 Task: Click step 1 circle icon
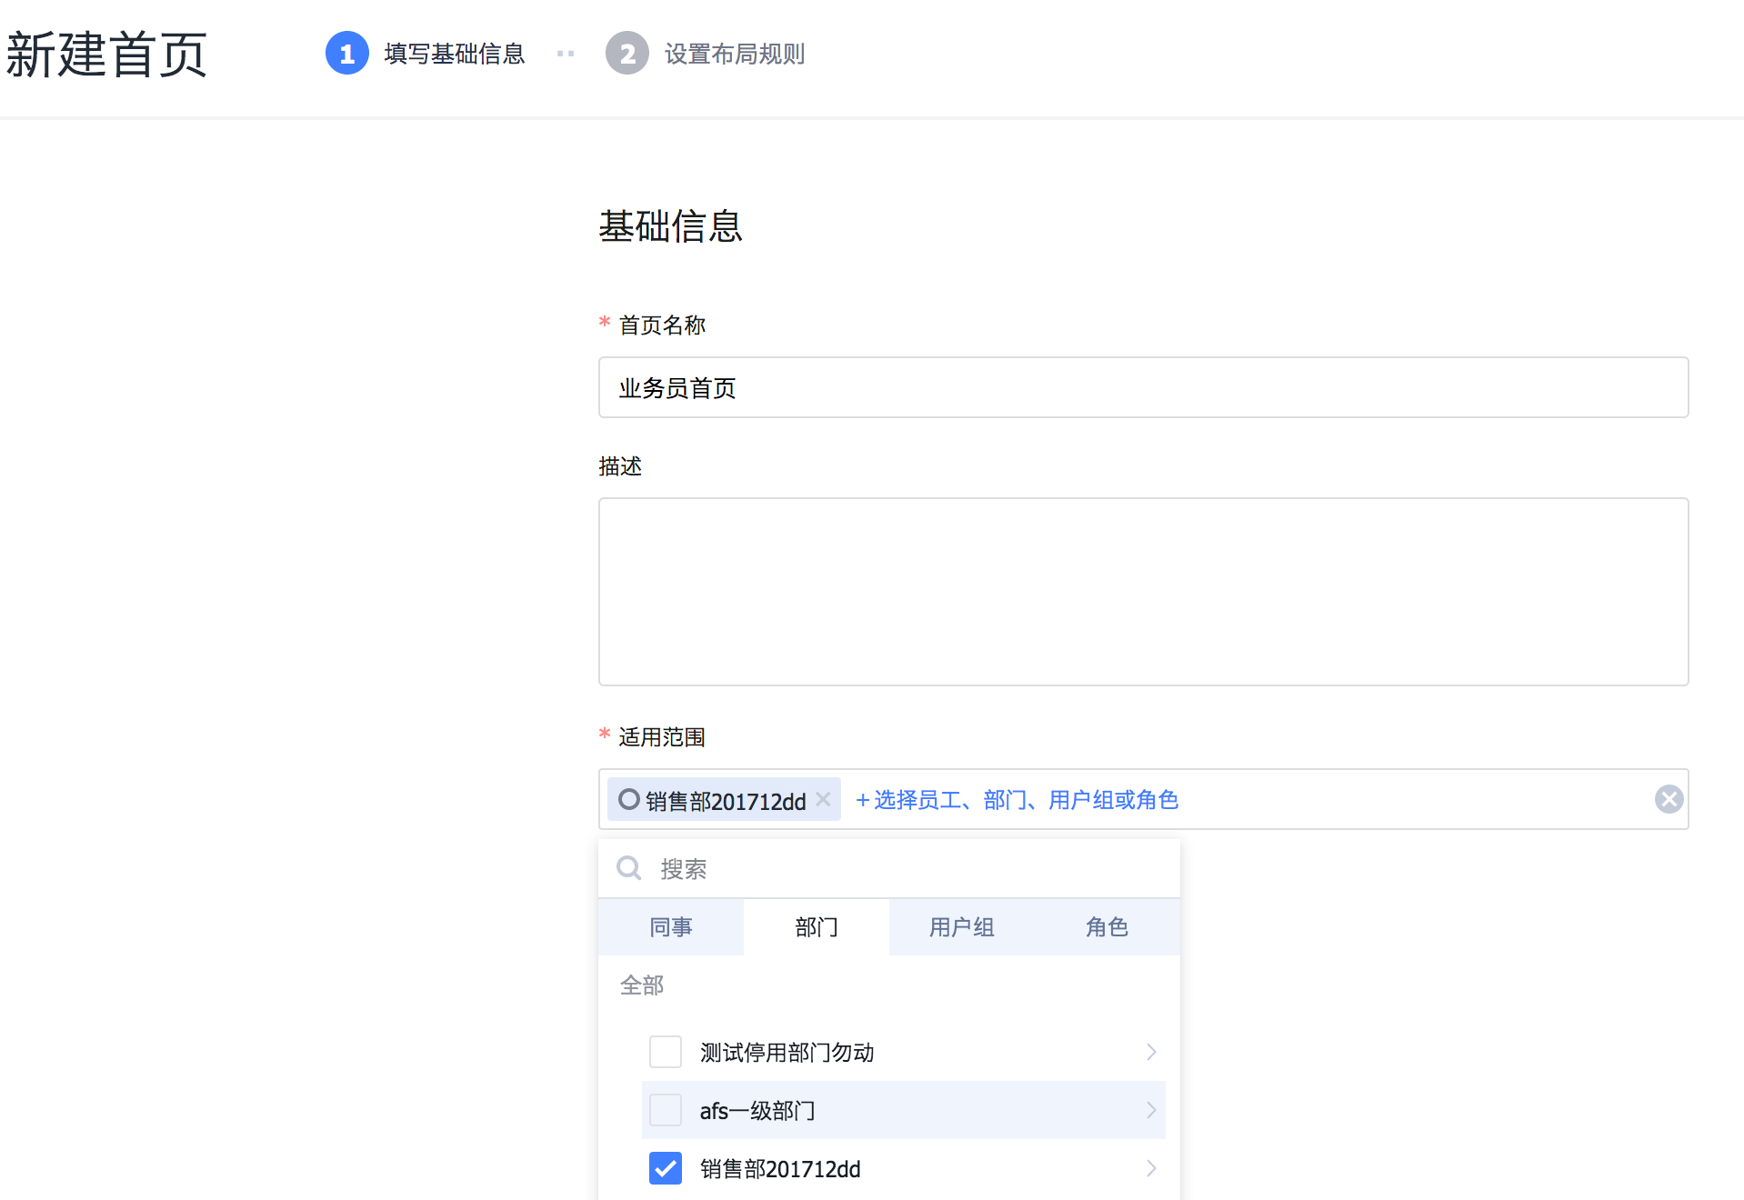pos(346,54)
